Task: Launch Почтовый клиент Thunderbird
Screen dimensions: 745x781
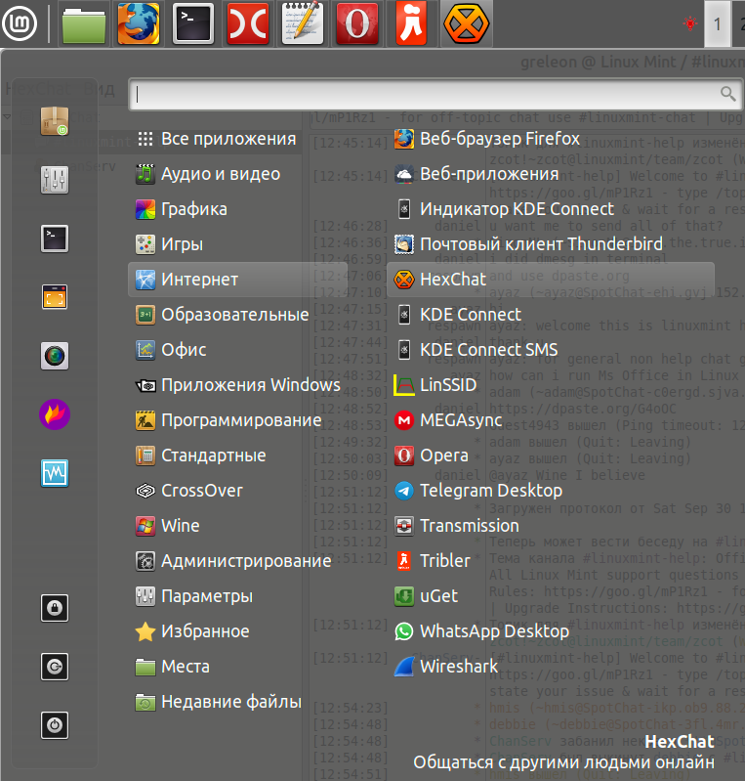Action: 551,244
